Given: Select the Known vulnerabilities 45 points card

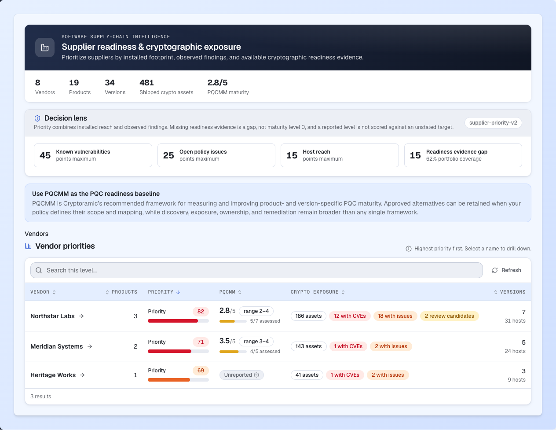Looking at the screenshot, I should click(x=93, y=155).
